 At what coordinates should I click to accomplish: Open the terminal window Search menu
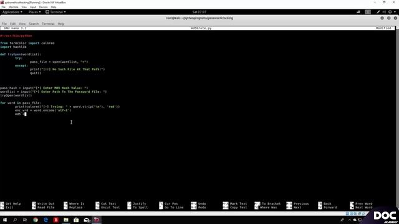point(34,24)
